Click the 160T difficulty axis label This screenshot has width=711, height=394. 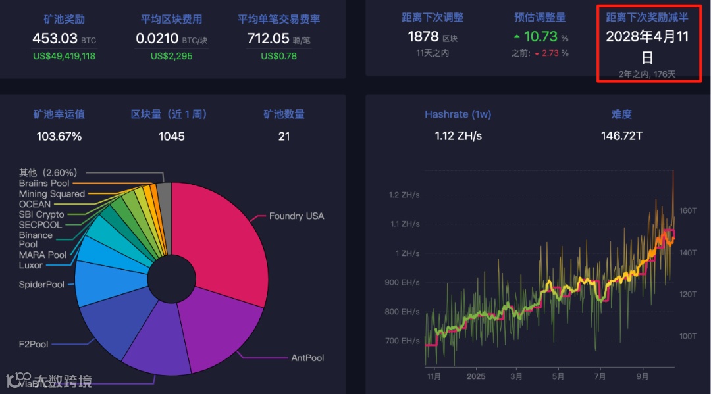(688, 210)
